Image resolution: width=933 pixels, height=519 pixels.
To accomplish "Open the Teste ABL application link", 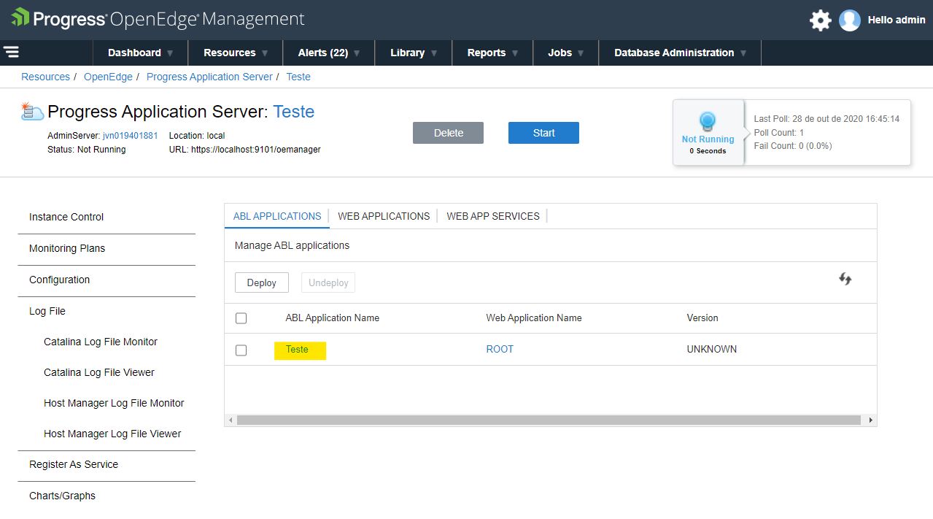I will tap(297, 350).
